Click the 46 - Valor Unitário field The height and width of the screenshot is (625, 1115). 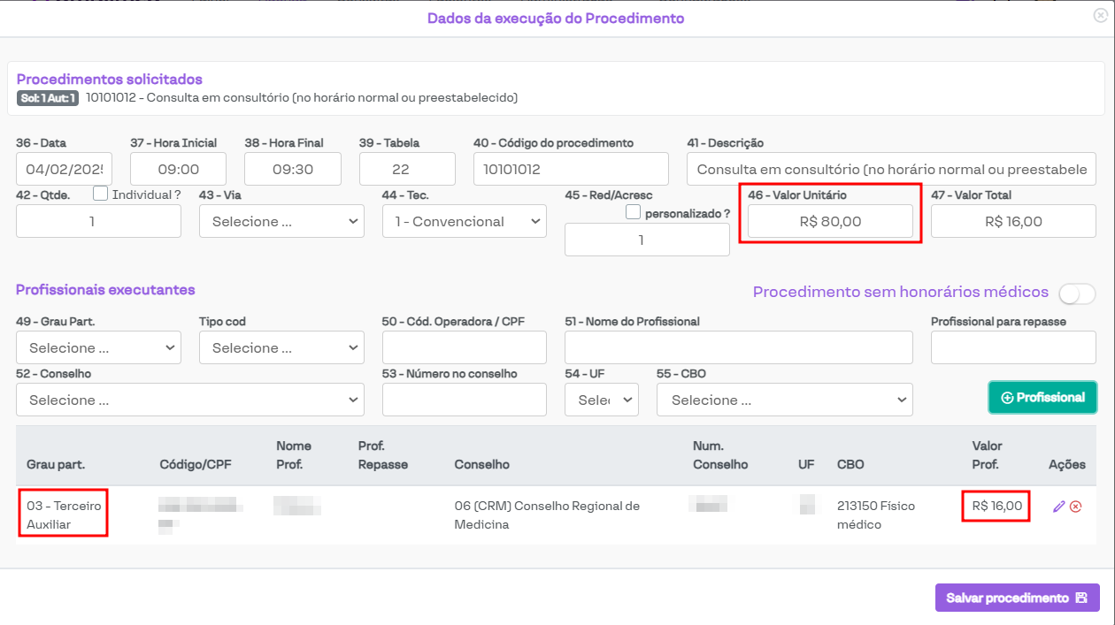click(x=829, y=222)
